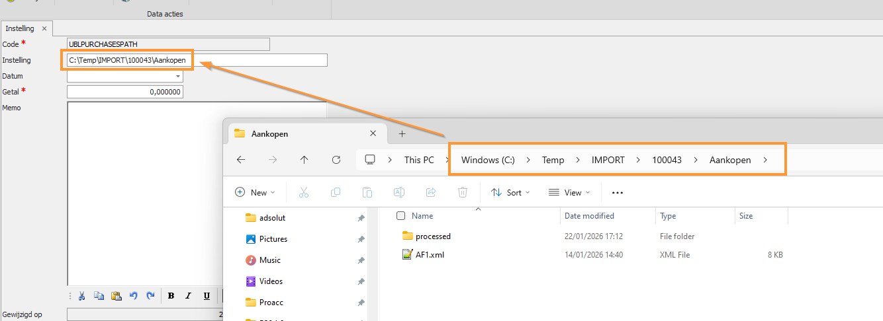Expand the View options dropdown
Viewport: 883px width, 321px height.
[x=568, y=193]
